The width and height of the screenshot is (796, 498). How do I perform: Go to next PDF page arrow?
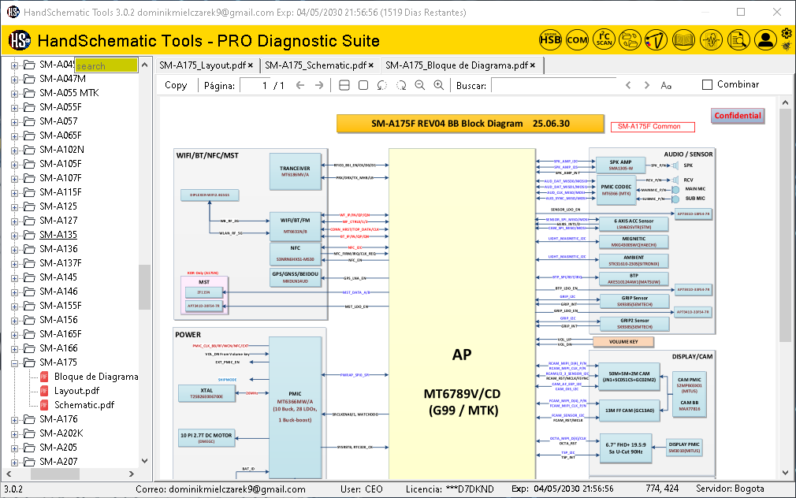pos(319,85)
